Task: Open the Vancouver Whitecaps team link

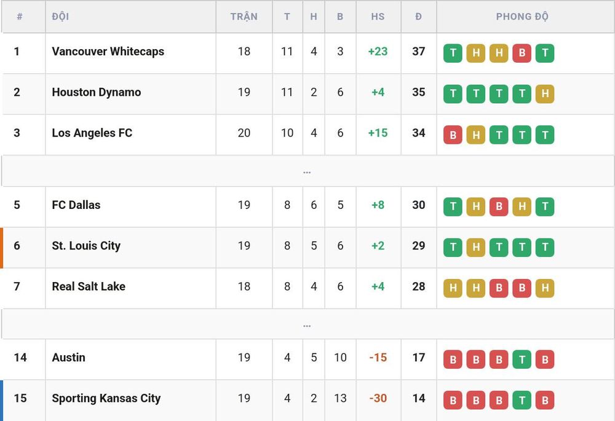Action: pyautogui.click(x=108, y=52)
